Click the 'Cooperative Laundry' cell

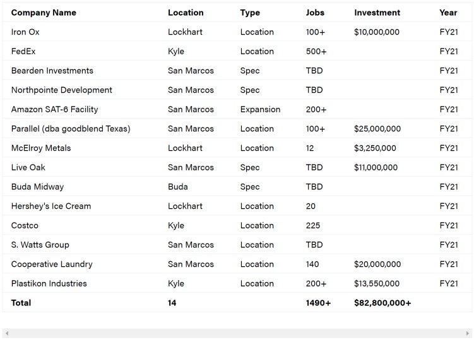(52, 264)
